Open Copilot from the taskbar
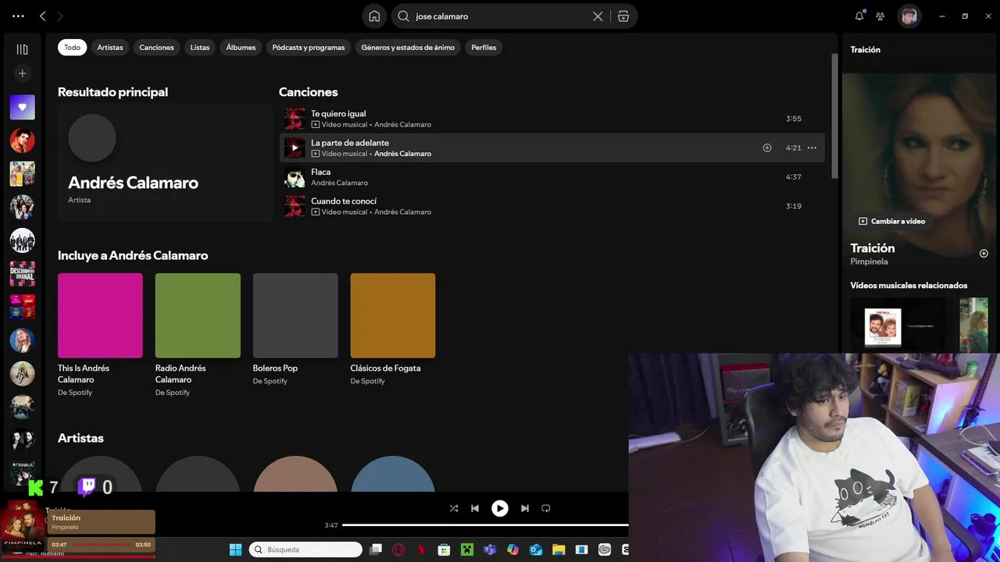This screenshot has width=1000, height=562. pos(512,550)
